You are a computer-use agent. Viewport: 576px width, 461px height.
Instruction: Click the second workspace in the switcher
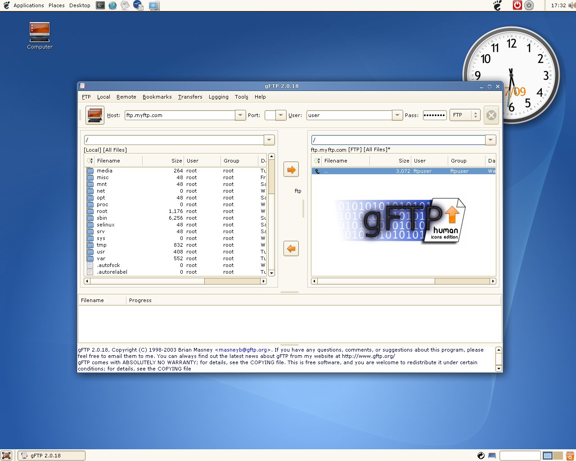click(558, 456)
